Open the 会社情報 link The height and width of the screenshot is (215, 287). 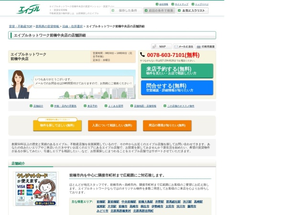click(164, 4)
